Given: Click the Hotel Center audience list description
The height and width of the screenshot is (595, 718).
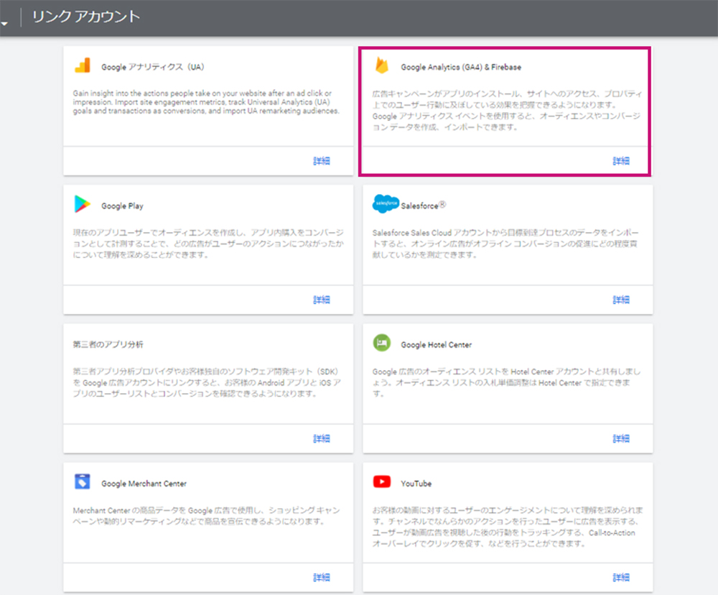Looking at the screenshot, I should [506, 382].
